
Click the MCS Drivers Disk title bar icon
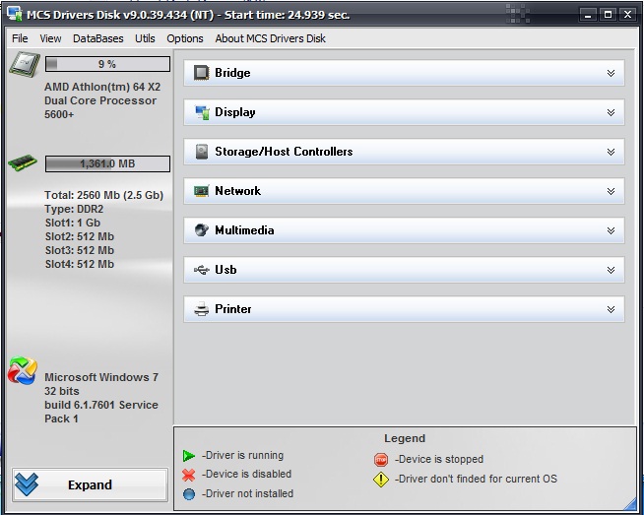click(x=15, y=14)
